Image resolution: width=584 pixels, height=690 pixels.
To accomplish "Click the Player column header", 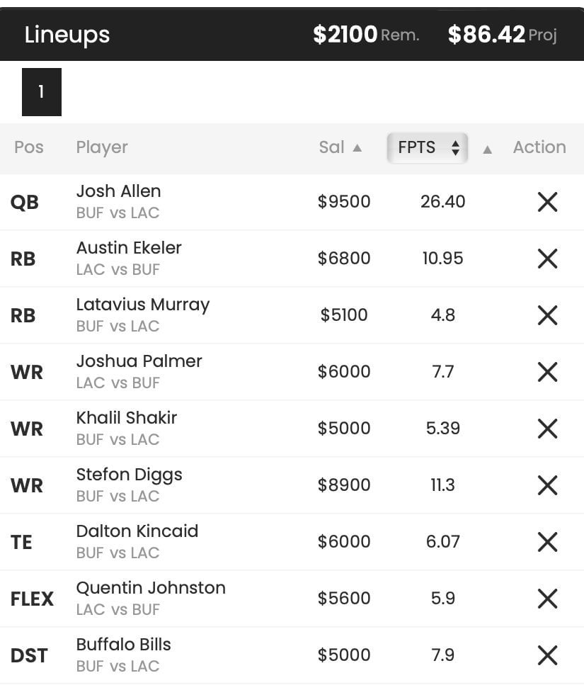I will [102, 147].
